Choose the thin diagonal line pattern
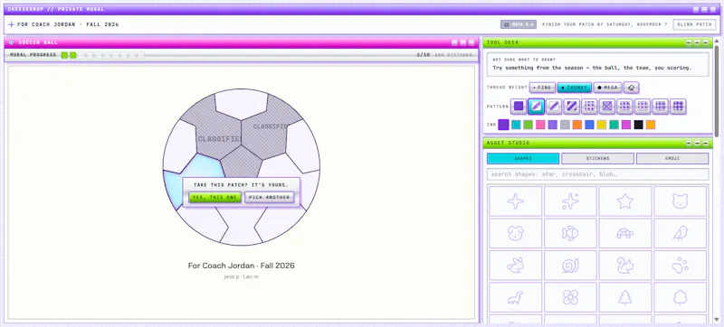 [554, 107]
